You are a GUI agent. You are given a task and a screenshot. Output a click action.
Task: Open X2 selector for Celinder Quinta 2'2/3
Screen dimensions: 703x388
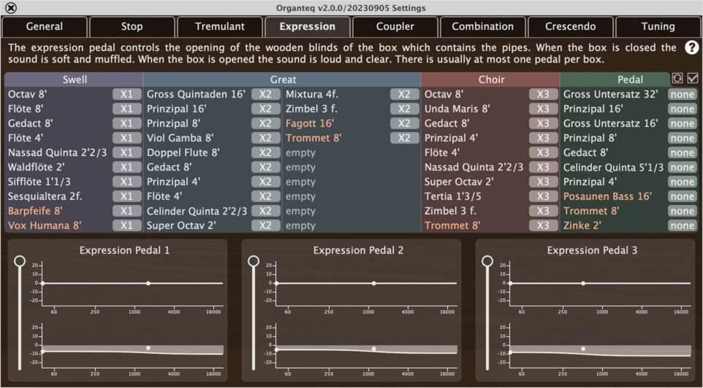coord(266,211)
